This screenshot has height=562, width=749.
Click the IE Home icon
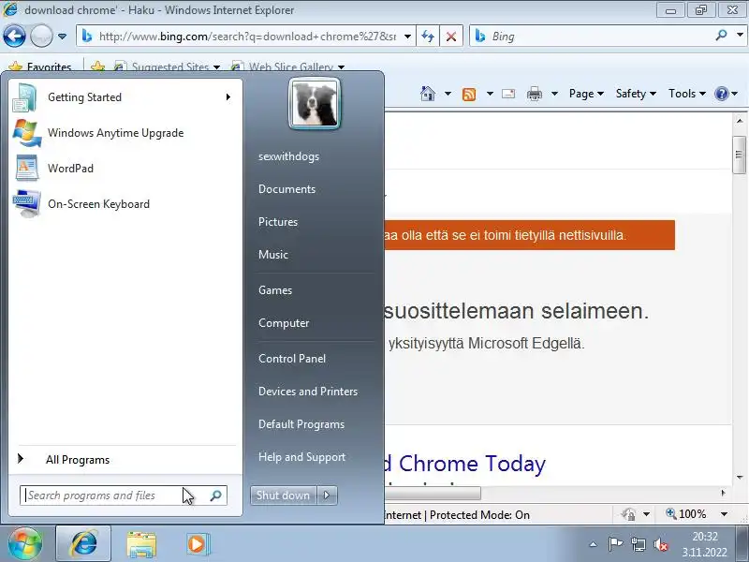[x=428, y=94]
